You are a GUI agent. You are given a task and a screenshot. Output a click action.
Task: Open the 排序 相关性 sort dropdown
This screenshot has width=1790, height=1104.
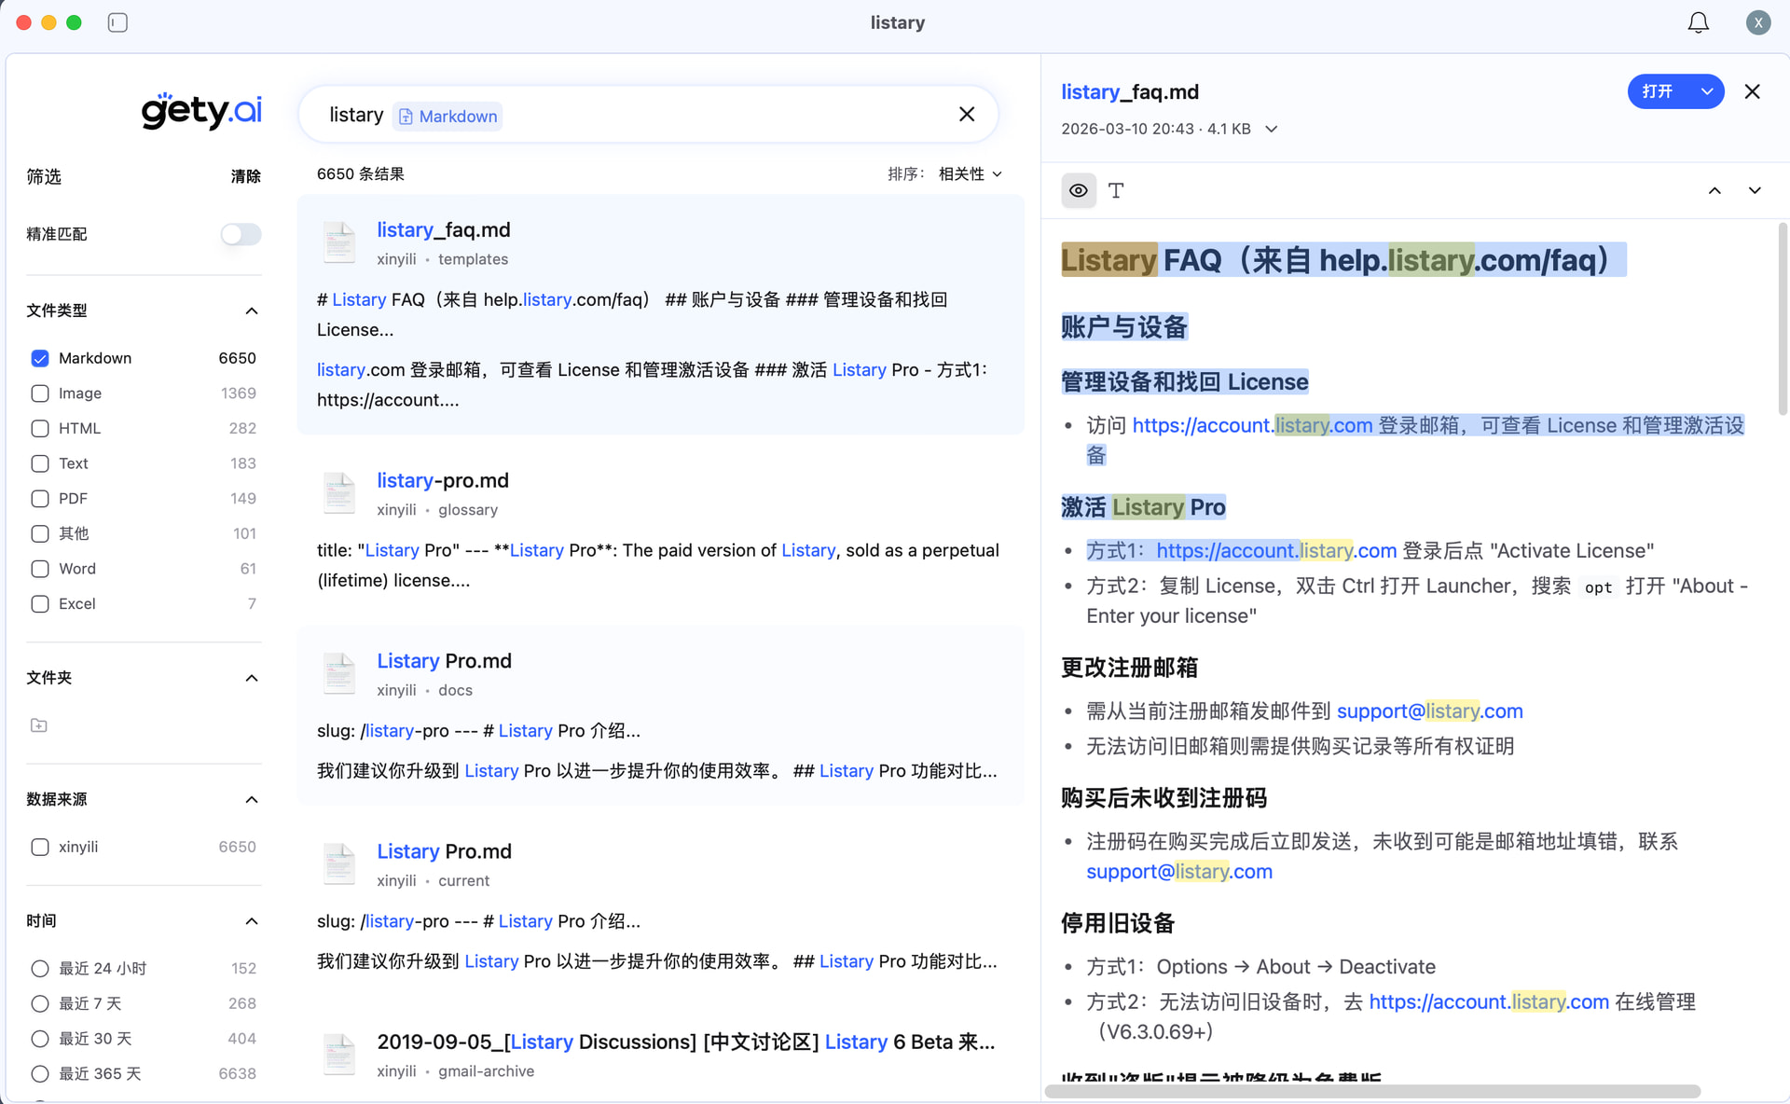(x=970, y=174)
